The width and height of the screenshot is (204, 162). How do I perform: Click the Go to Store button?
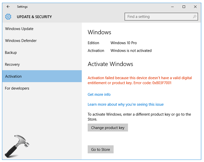coord(100,149)
